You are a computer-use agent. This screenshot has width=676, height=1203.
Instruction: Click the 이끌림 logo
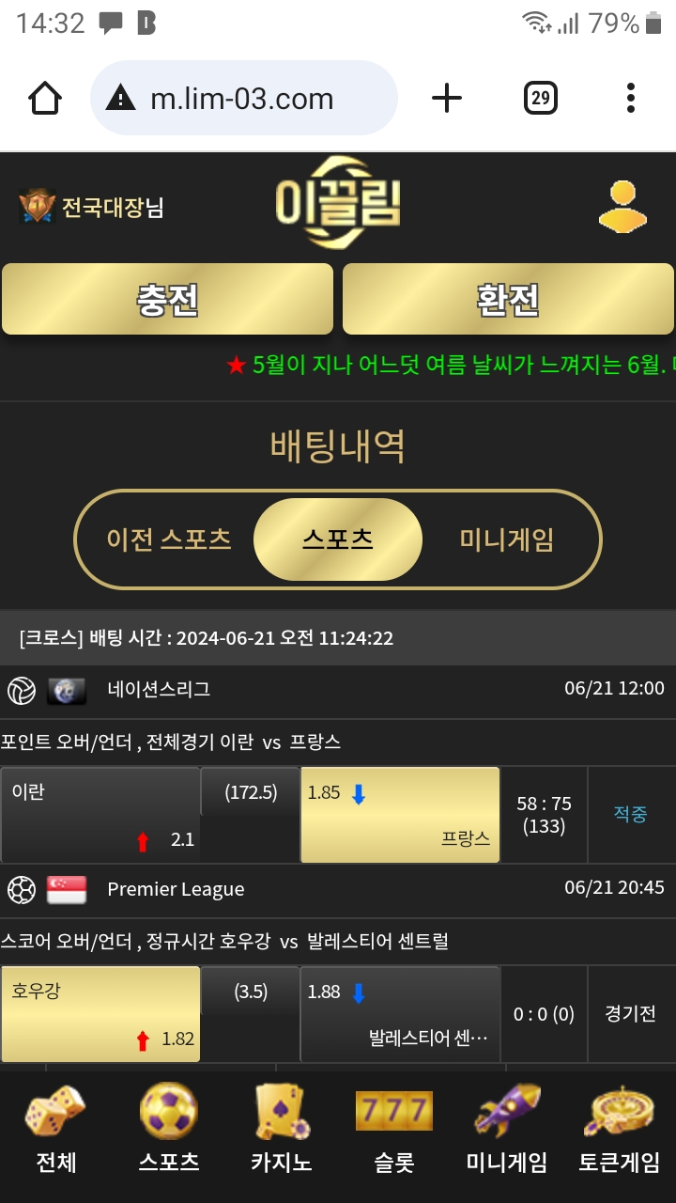(338, 203)
